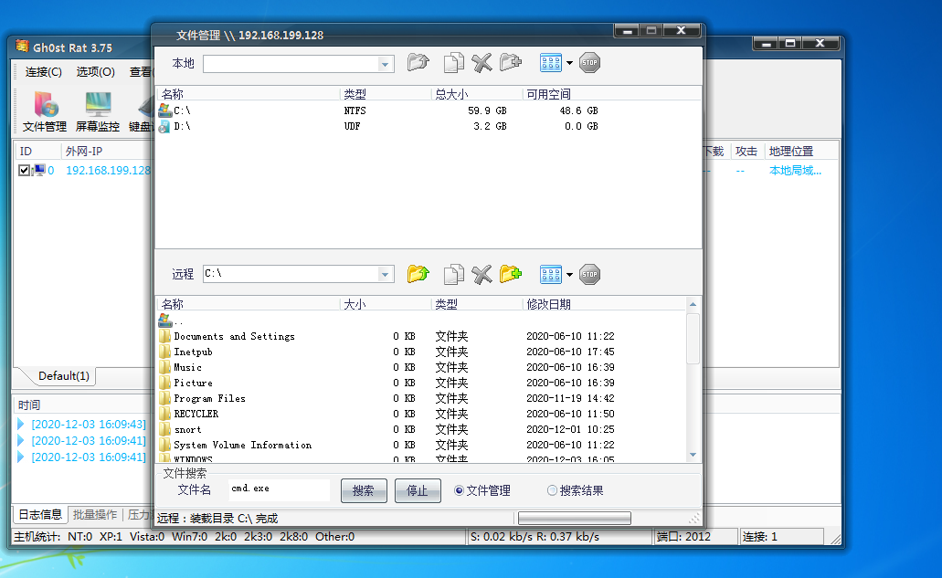The width and height of the screenshot is (942, 578).
Task: Create a new folder in the local pane
Action: (511, 62)
